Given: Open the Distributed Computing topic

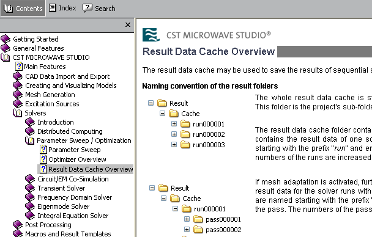Looking at the screenshot, I should click(x=70, y=131).
